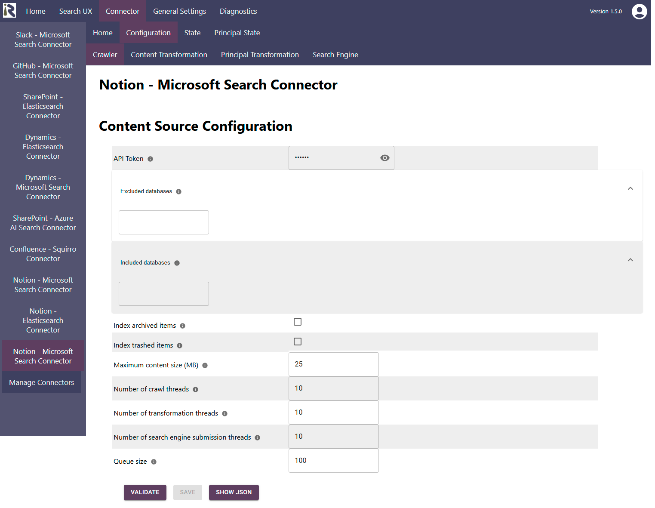Open the user account avatar menu
Screen dimensions: 655x508
click(639, 12)
